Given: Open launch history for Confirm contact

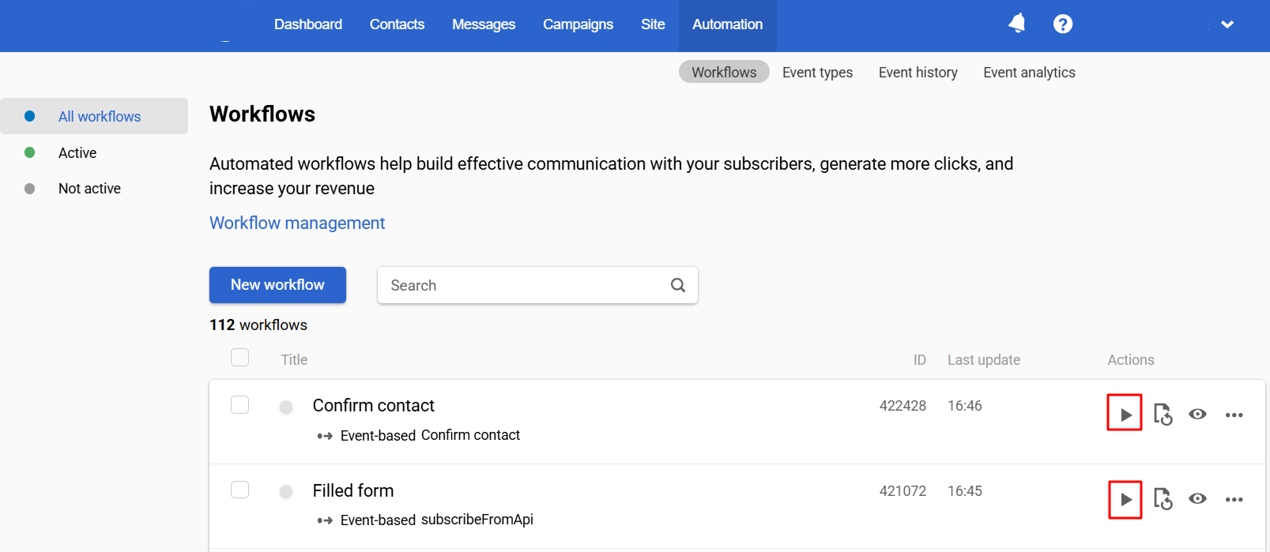Looking at the screenshot, I should (1163, 414).
